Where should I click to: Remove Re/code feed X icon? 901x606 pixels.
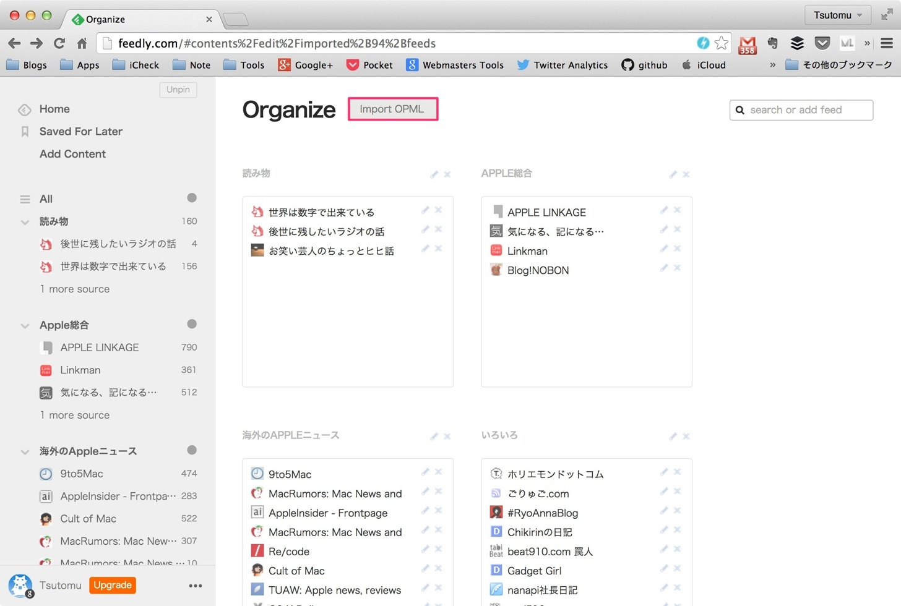tap(439, 549)
